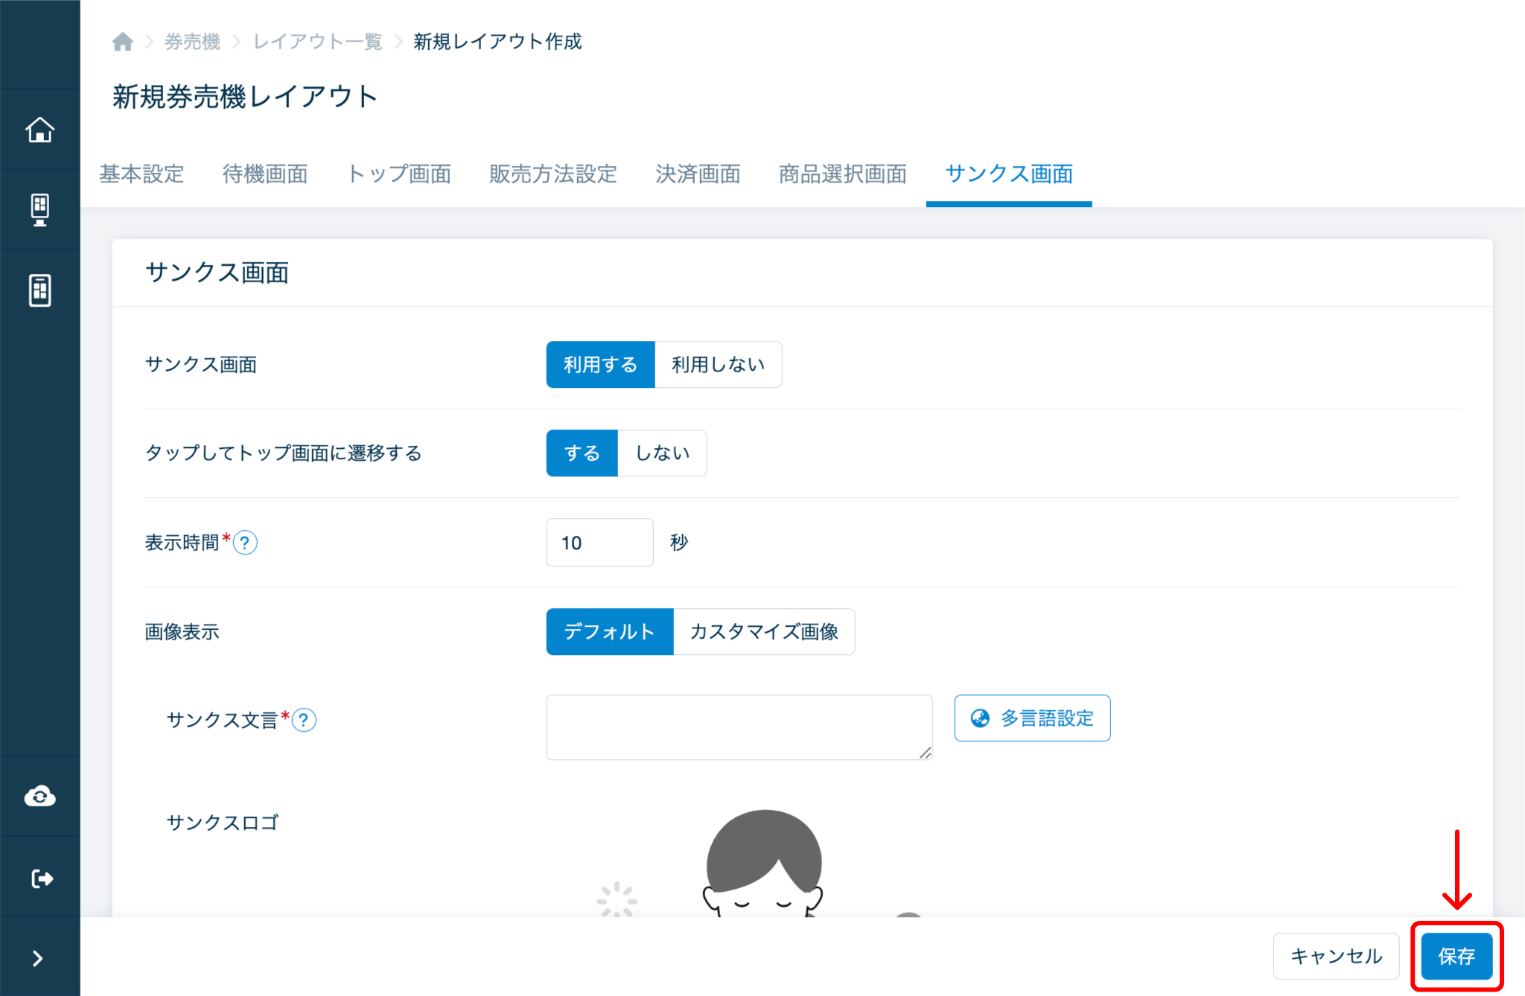Image resolution: width=1525 pixels, height=996 pixels.
Task: Open the ticket kiosk sidebar icon
Action: coord(40,210)
